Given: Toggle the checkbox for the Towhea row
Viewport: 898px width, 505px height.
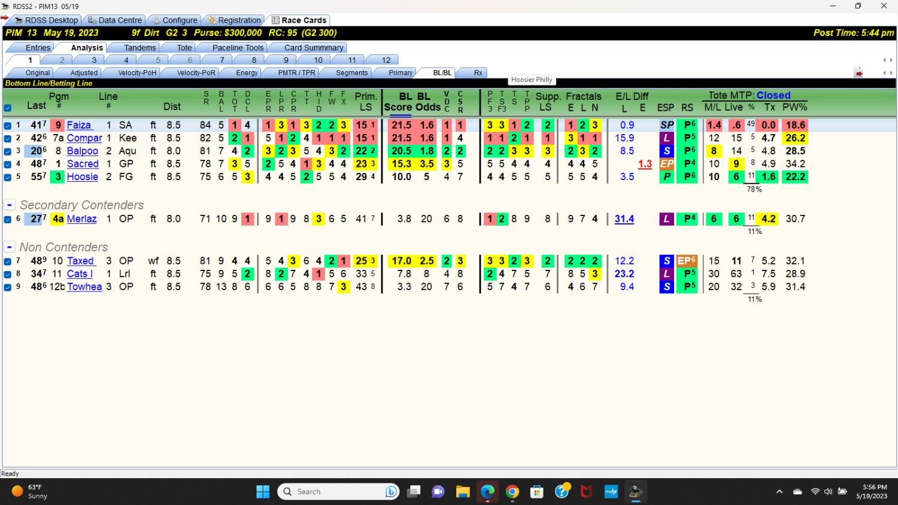Looking at the screenshot, I should pos(8,287).
